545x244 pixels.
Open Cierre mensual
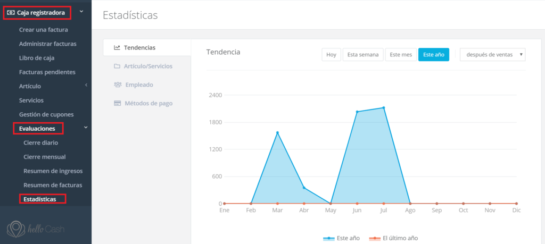tap(45, 157)
